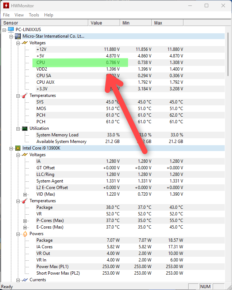Select the GT Offset row
The height and width of the screenshot is (290, 232).
[130, 168]
